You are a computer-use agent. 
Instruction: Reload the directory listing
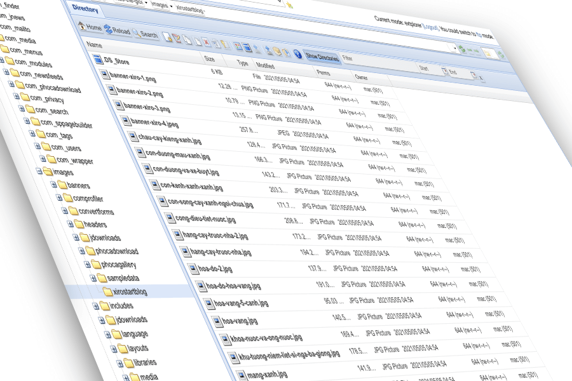(117, 30)
